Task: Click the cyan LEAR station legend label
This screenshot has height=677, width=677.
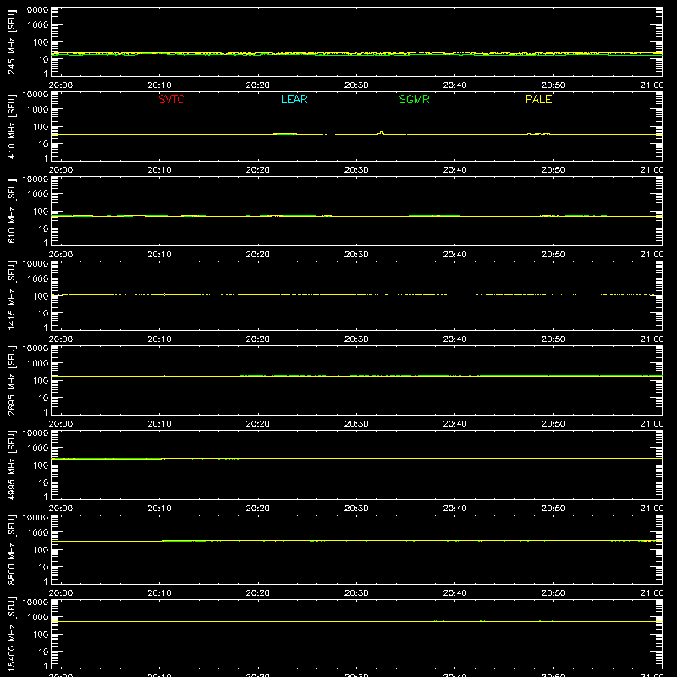Action: [294, 99]
